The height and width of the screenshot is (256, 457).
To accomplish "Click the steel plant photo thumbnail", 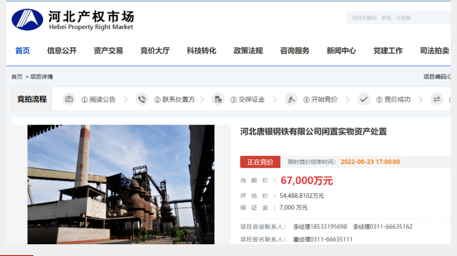I will 121,185.
